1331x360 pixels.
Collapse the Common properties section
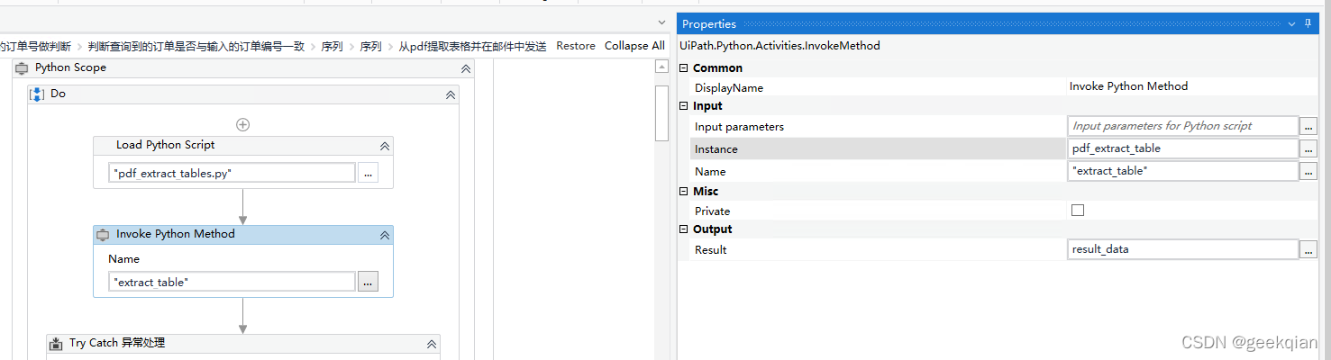[x=684, y=68]
